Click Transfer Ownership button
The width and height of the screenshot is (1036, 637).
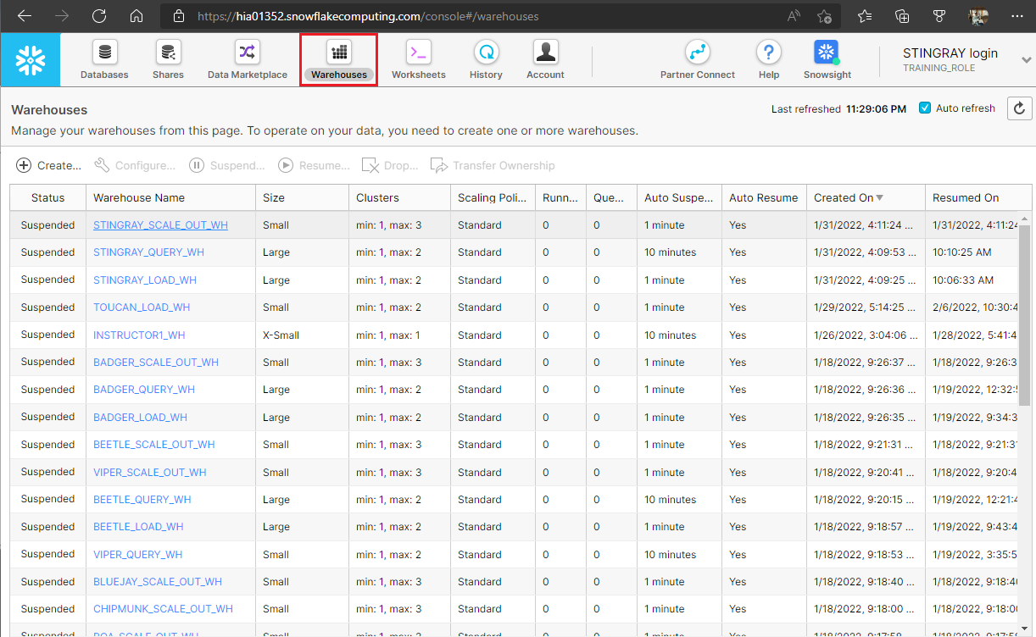point(493,165)
